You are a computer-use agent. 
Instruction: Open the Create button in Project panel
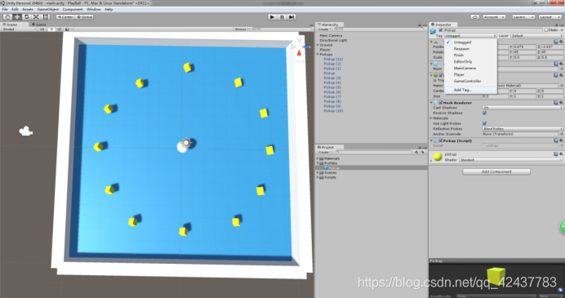pos(324,152)
